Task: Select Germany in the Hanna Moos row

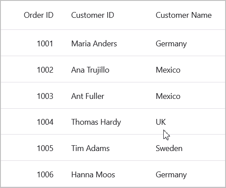Action: pyautogui.click(x=171, y=175)
